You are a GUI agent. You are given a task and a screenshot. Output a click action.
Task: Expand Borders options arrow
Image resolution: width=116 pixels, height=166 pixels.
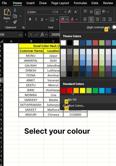[57, 19]
